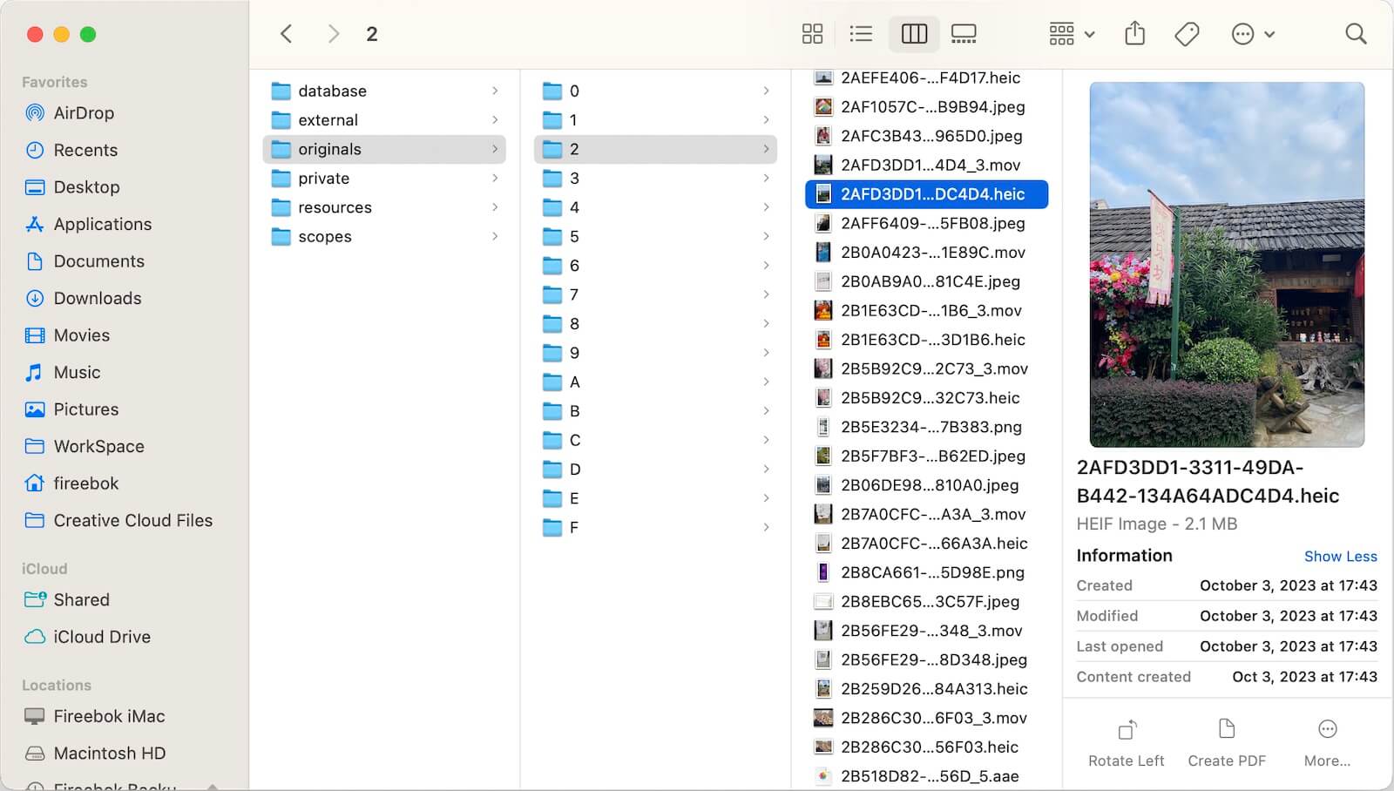Select the originals folder
This screenshot has height=791, width=1394.
(384, 149)
